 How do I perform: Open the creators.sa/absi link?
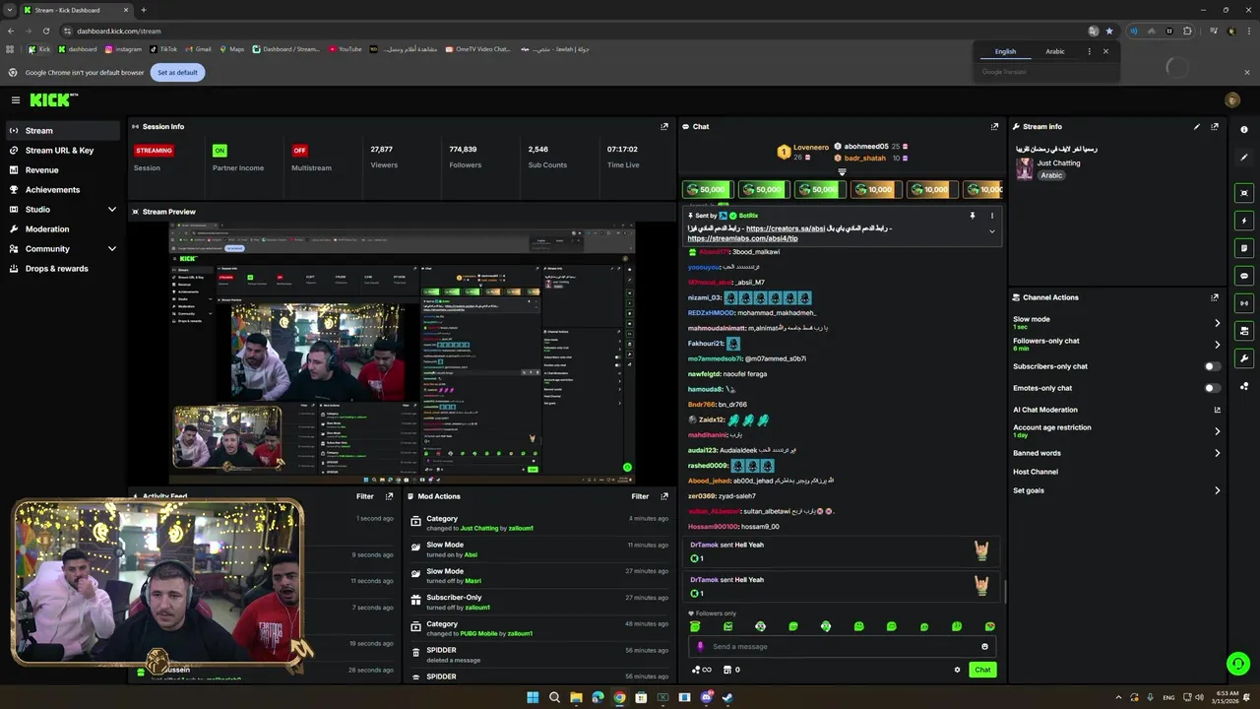[786, 228]
